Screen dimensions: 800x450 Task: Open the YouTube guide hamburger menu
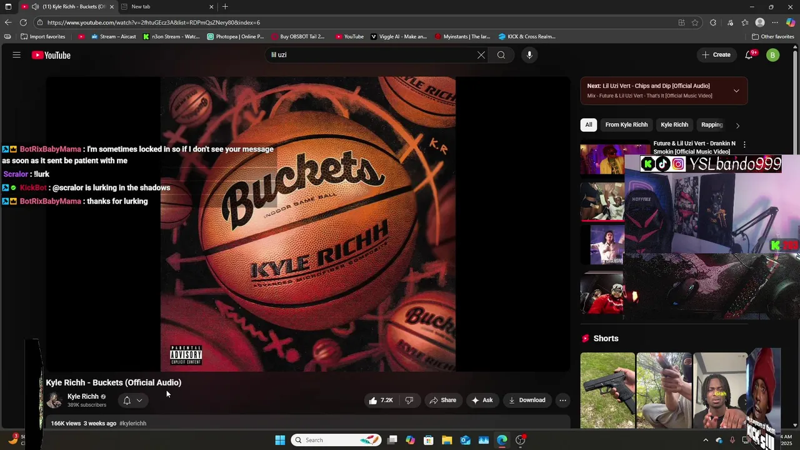click(x=17, y=55)
